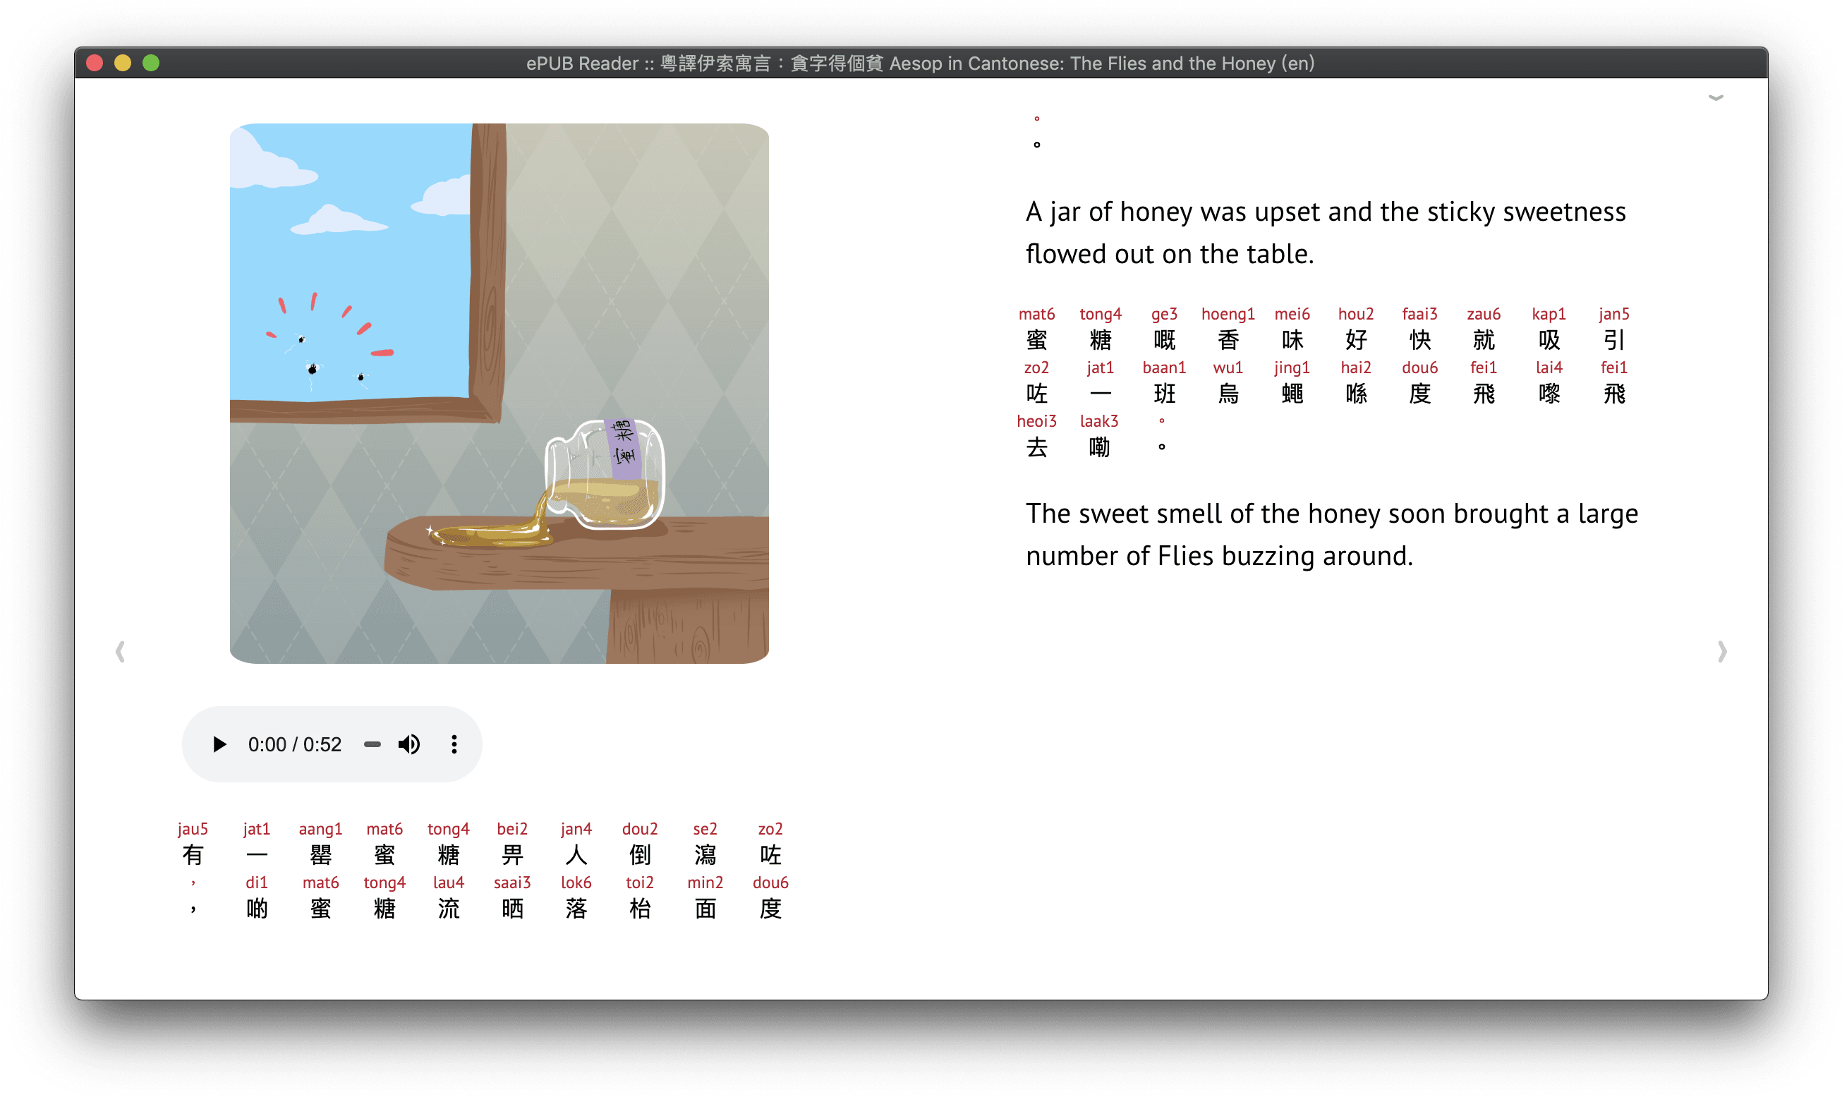The width and height of the screenshot is (1842, 1097).
Task: Expand the top-right chevron menu
Action: pos(1716,97)
